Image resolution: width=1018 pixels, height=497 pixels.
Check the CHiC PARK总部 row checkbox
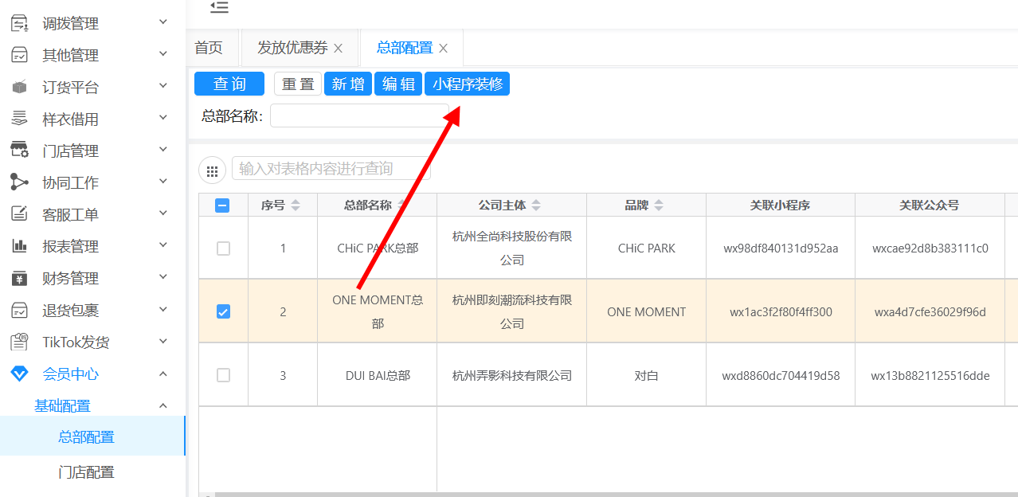(x=223, y=248)
